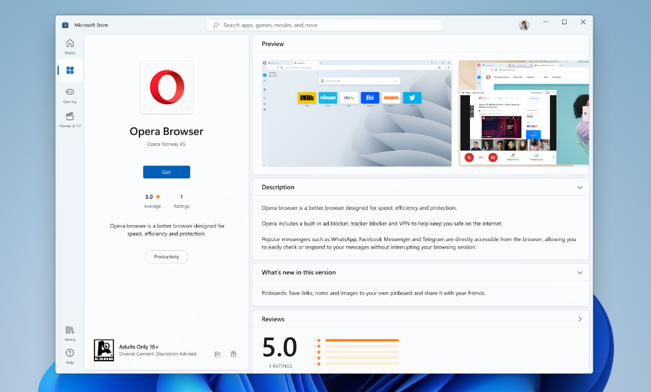Maximize the Microsoft Store window
The height and width of the screenshot is (392, 651).
tap(564, 22)
